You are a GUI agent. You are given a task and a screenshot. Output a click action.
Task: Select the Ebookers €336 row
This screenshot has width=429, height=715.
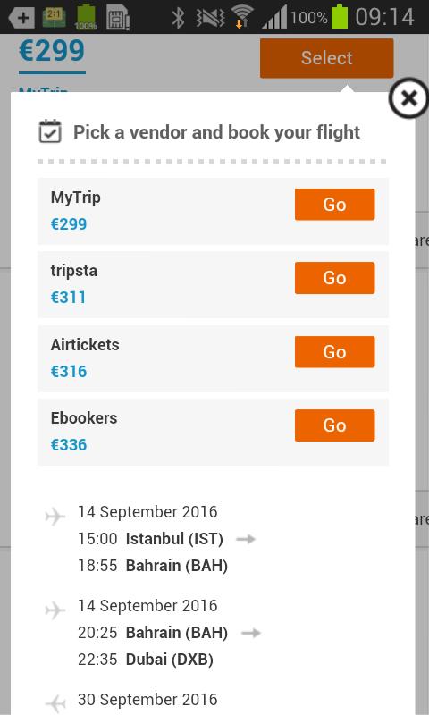213,433
